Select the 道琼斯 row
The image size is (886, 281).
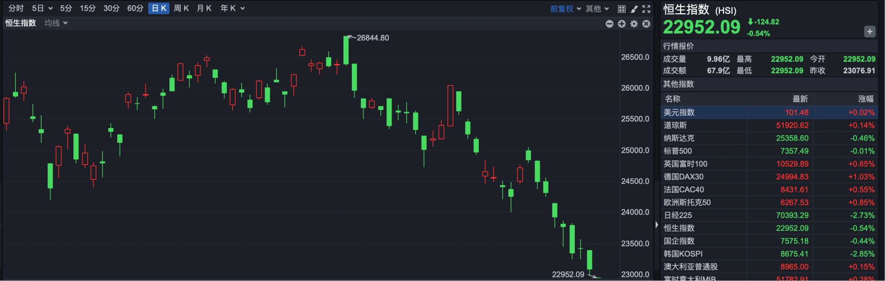point(770,125)
